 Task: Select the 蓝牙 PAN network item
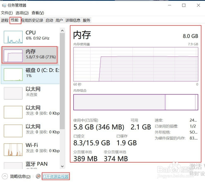click(30, 165)
